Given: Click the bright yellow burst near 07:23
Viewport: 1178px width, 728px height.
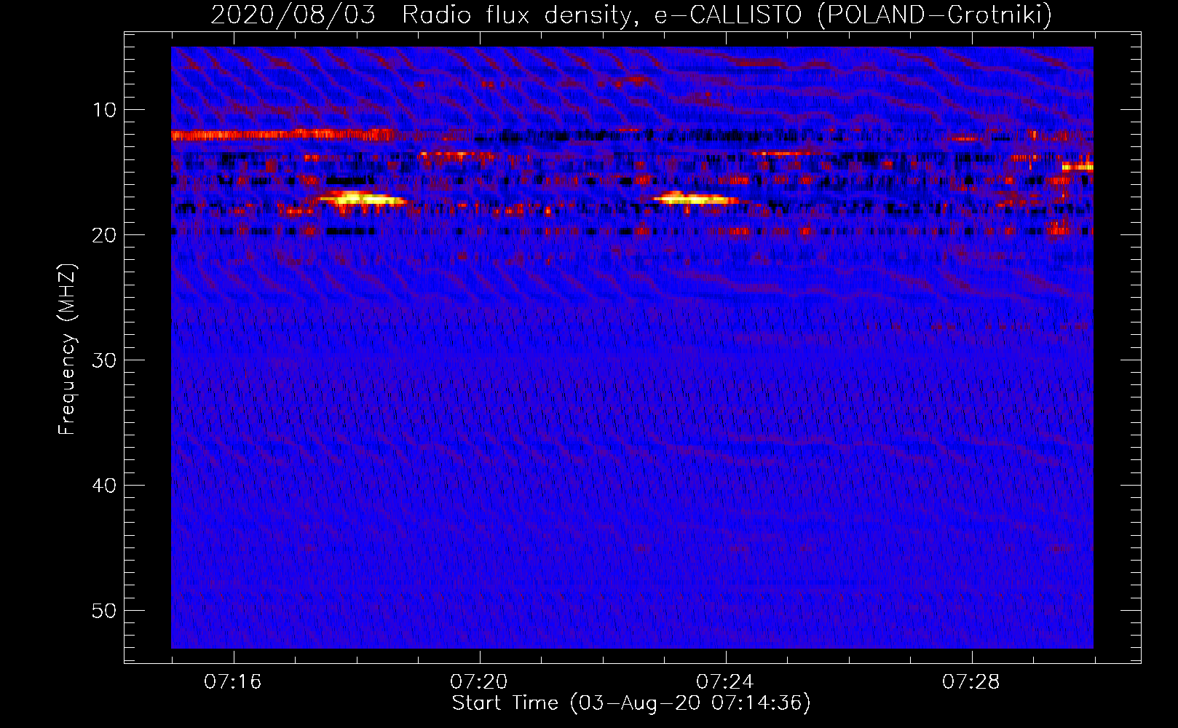Looking at the screenshot, I should pyautogui.click(x=695, y=197).
